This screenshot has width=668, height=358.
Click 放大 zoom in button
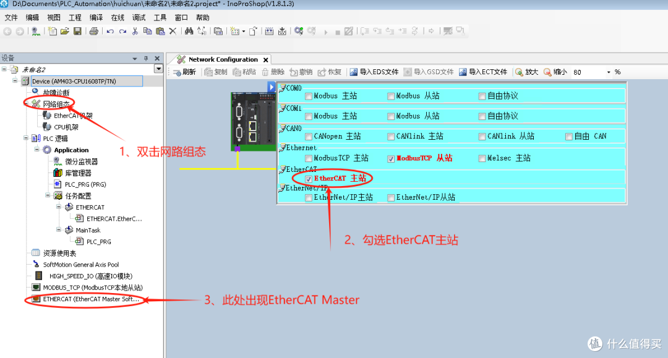tap(526, 72)
